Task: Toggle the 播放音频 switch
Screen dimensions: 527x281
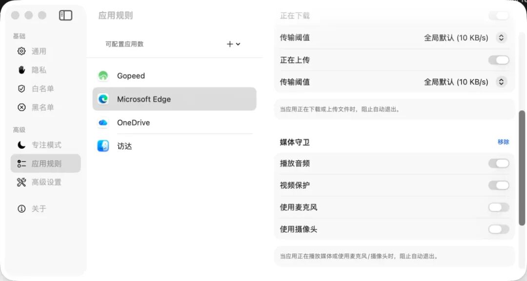Action: tap(498, 163)
